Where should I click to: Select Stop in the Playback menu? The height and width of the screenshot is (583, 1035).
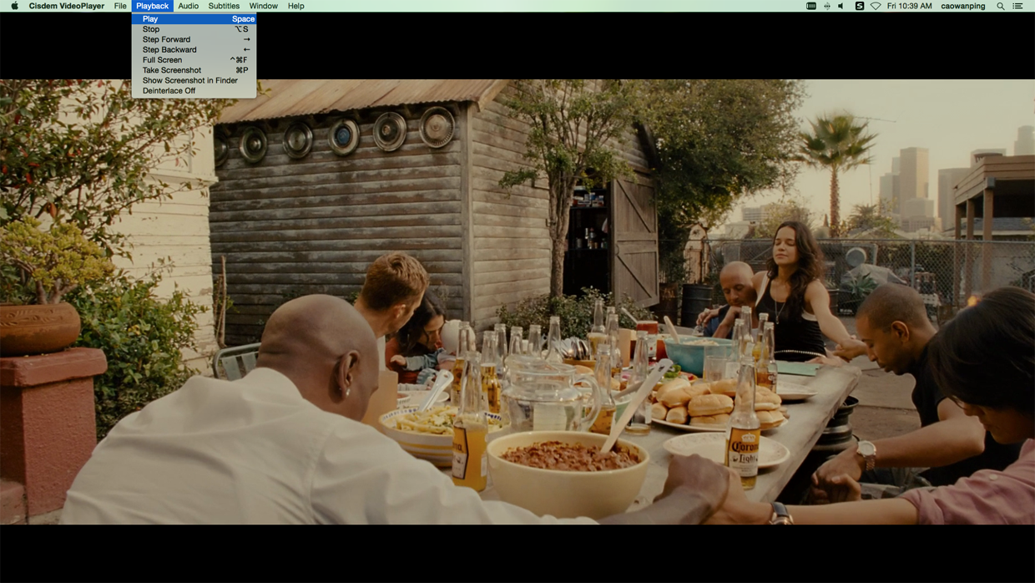194,29
